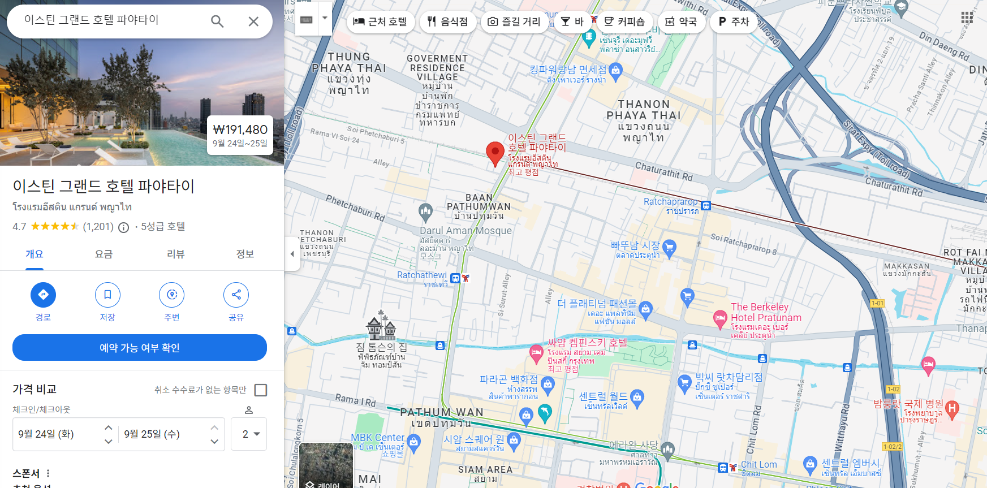Search nearby with the 주변 icon
Screen dimensions: 987x488
tap(172, 295)
